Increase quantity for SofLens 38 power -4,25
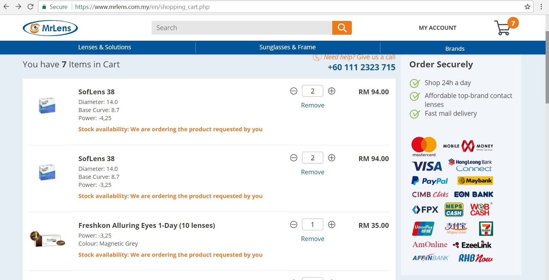 tap(331, 91)
